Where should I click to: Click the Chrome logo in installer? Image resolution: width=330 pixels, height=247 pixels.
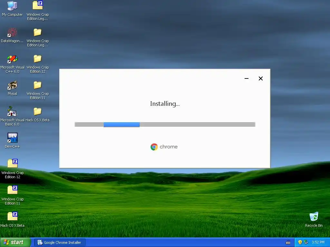[154, 147]
